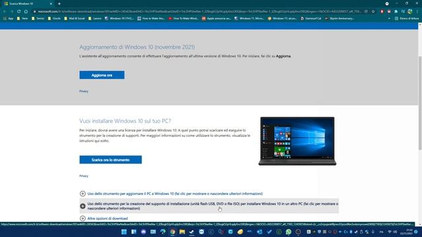Click Scarica ora lo strumento button
The height and width of the screenshot is (237, 422).
click(x=110, y=159)
